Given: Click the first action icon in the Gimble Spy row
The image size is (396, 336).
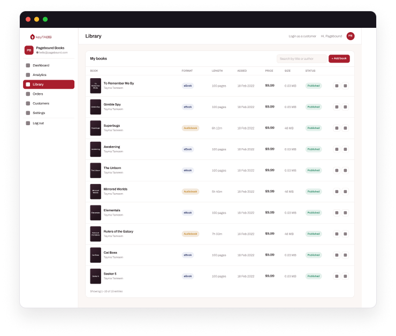Looking at the screenshot, I should [337, 107].
